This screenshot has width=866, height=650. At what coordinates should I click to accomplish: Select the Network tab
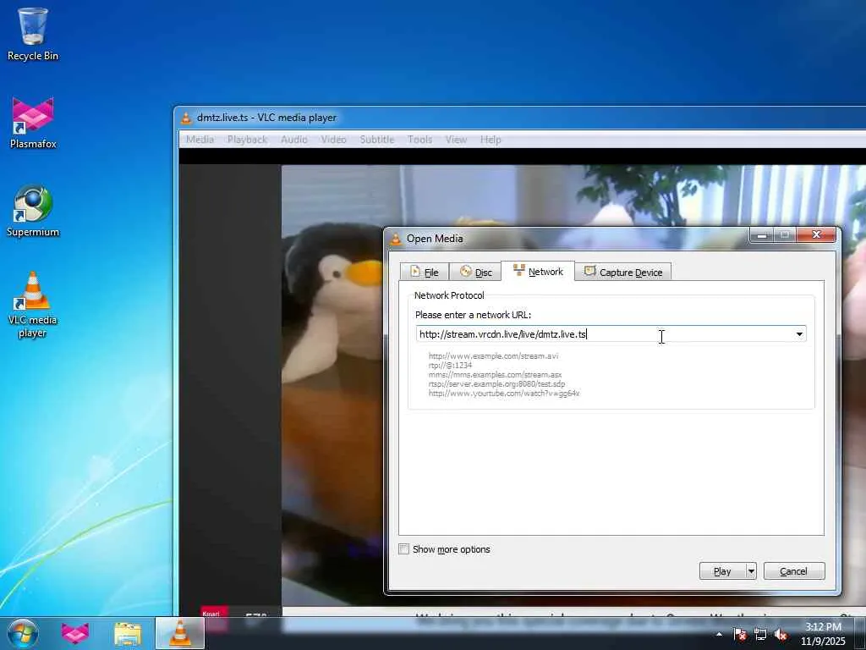[x=538, y=271]
